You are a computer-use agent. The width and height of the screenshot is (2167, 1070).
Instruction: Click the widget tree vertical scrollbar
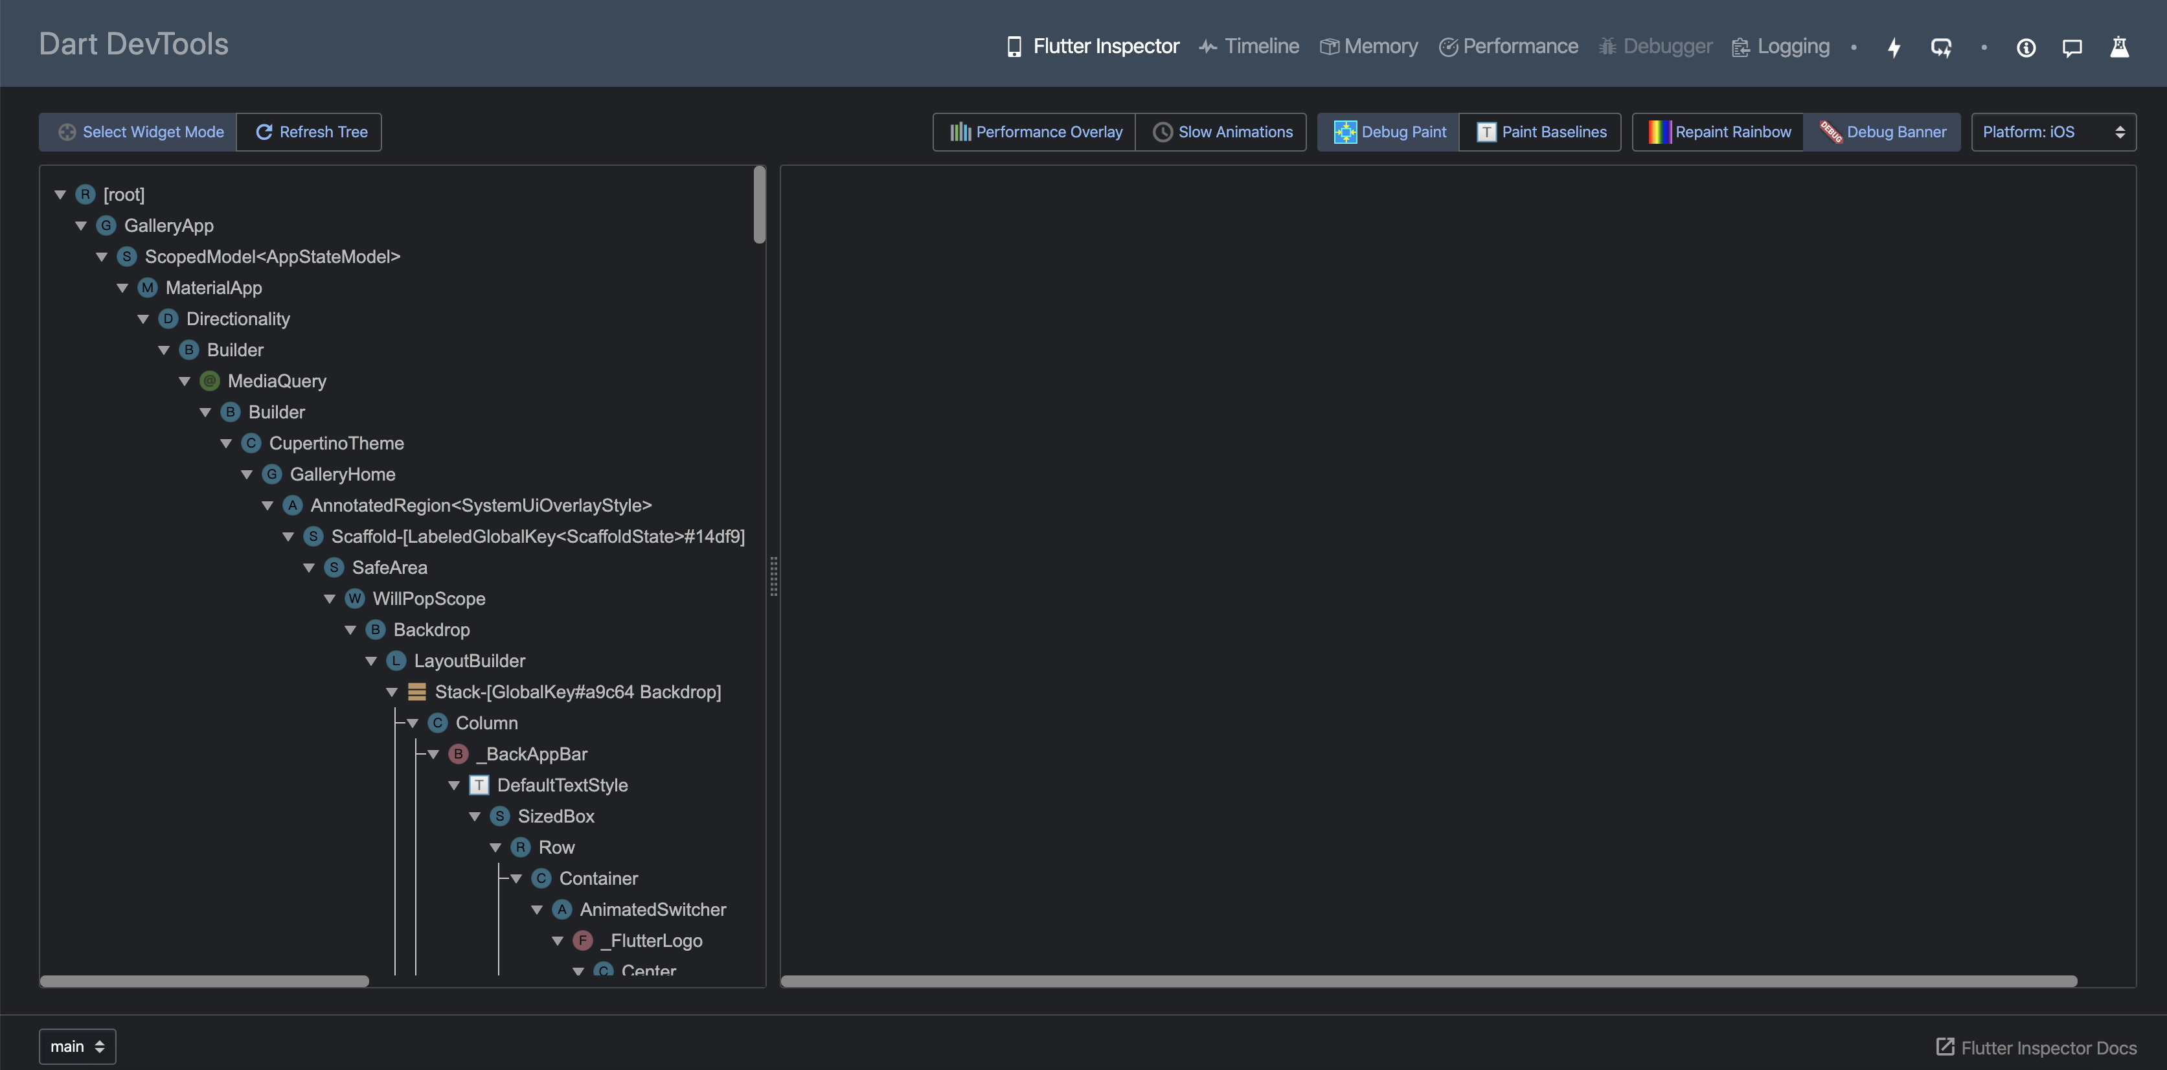pos(760,205)
